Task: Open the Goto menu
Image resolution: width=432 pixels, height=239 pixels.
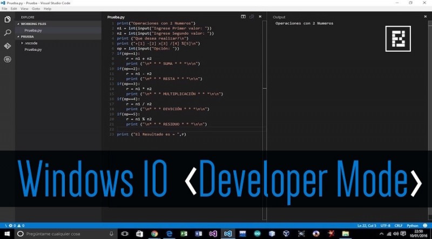Action: 36,9
